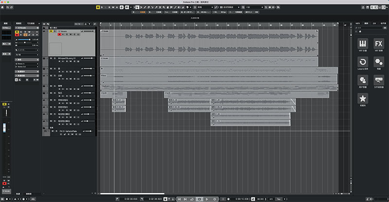
Task: Click the add track plus button
Action: point(44,24)
